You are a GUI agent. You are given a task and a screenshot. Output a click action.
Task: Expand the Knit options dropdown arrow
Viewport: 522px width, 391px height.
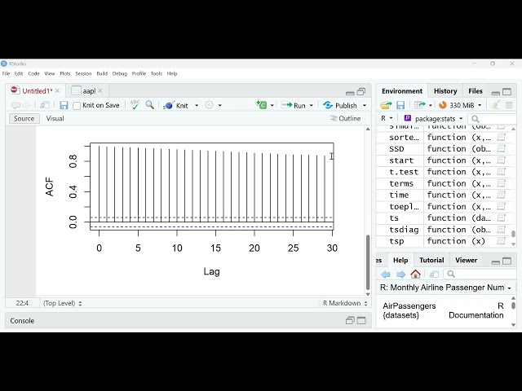click(x=197, y=105)
